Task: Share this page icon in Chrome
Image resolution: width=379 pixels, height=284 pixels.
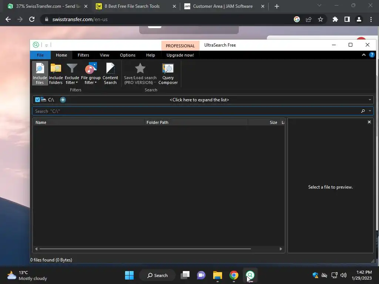Action: click(x=309, y=19)
